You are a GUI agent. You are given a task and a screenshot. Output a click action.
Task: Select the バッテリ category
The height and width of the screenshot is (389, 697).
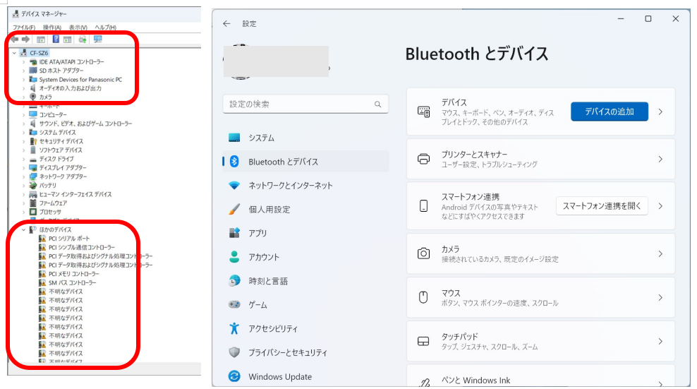pyautogui.click(x=47, y=186)
